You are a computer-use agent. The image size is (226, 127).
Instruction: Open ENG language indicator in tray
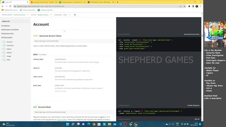tap(177, 124)
